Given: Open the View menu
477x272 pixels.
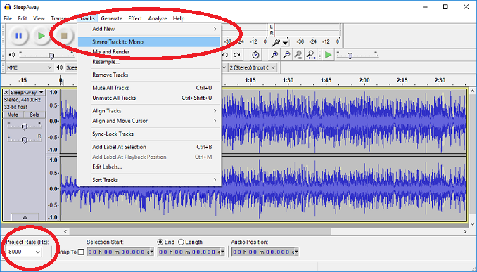Looking at the screenshot, I should [x=39, y=18].
